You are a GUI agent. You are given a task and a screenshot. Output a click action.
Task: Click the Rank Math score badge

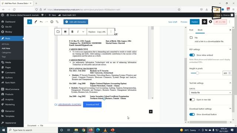click(220, 22)
